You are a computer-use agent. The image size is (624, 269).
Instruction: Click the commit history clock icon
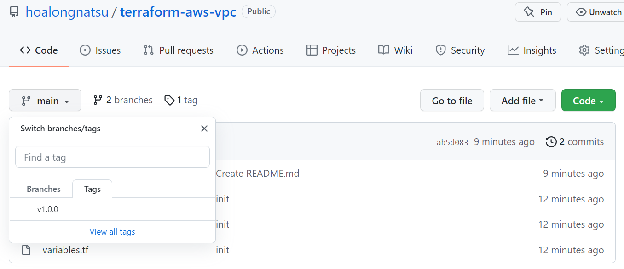[x=551, y=142]
